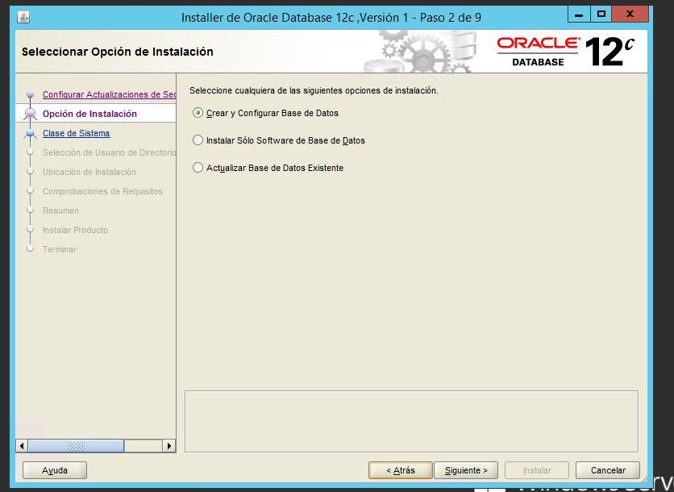Image resolution: width=674 pixels, height=492 pixels.
Task: Click the Java icon in title bar
Action: tap(23, 18)
